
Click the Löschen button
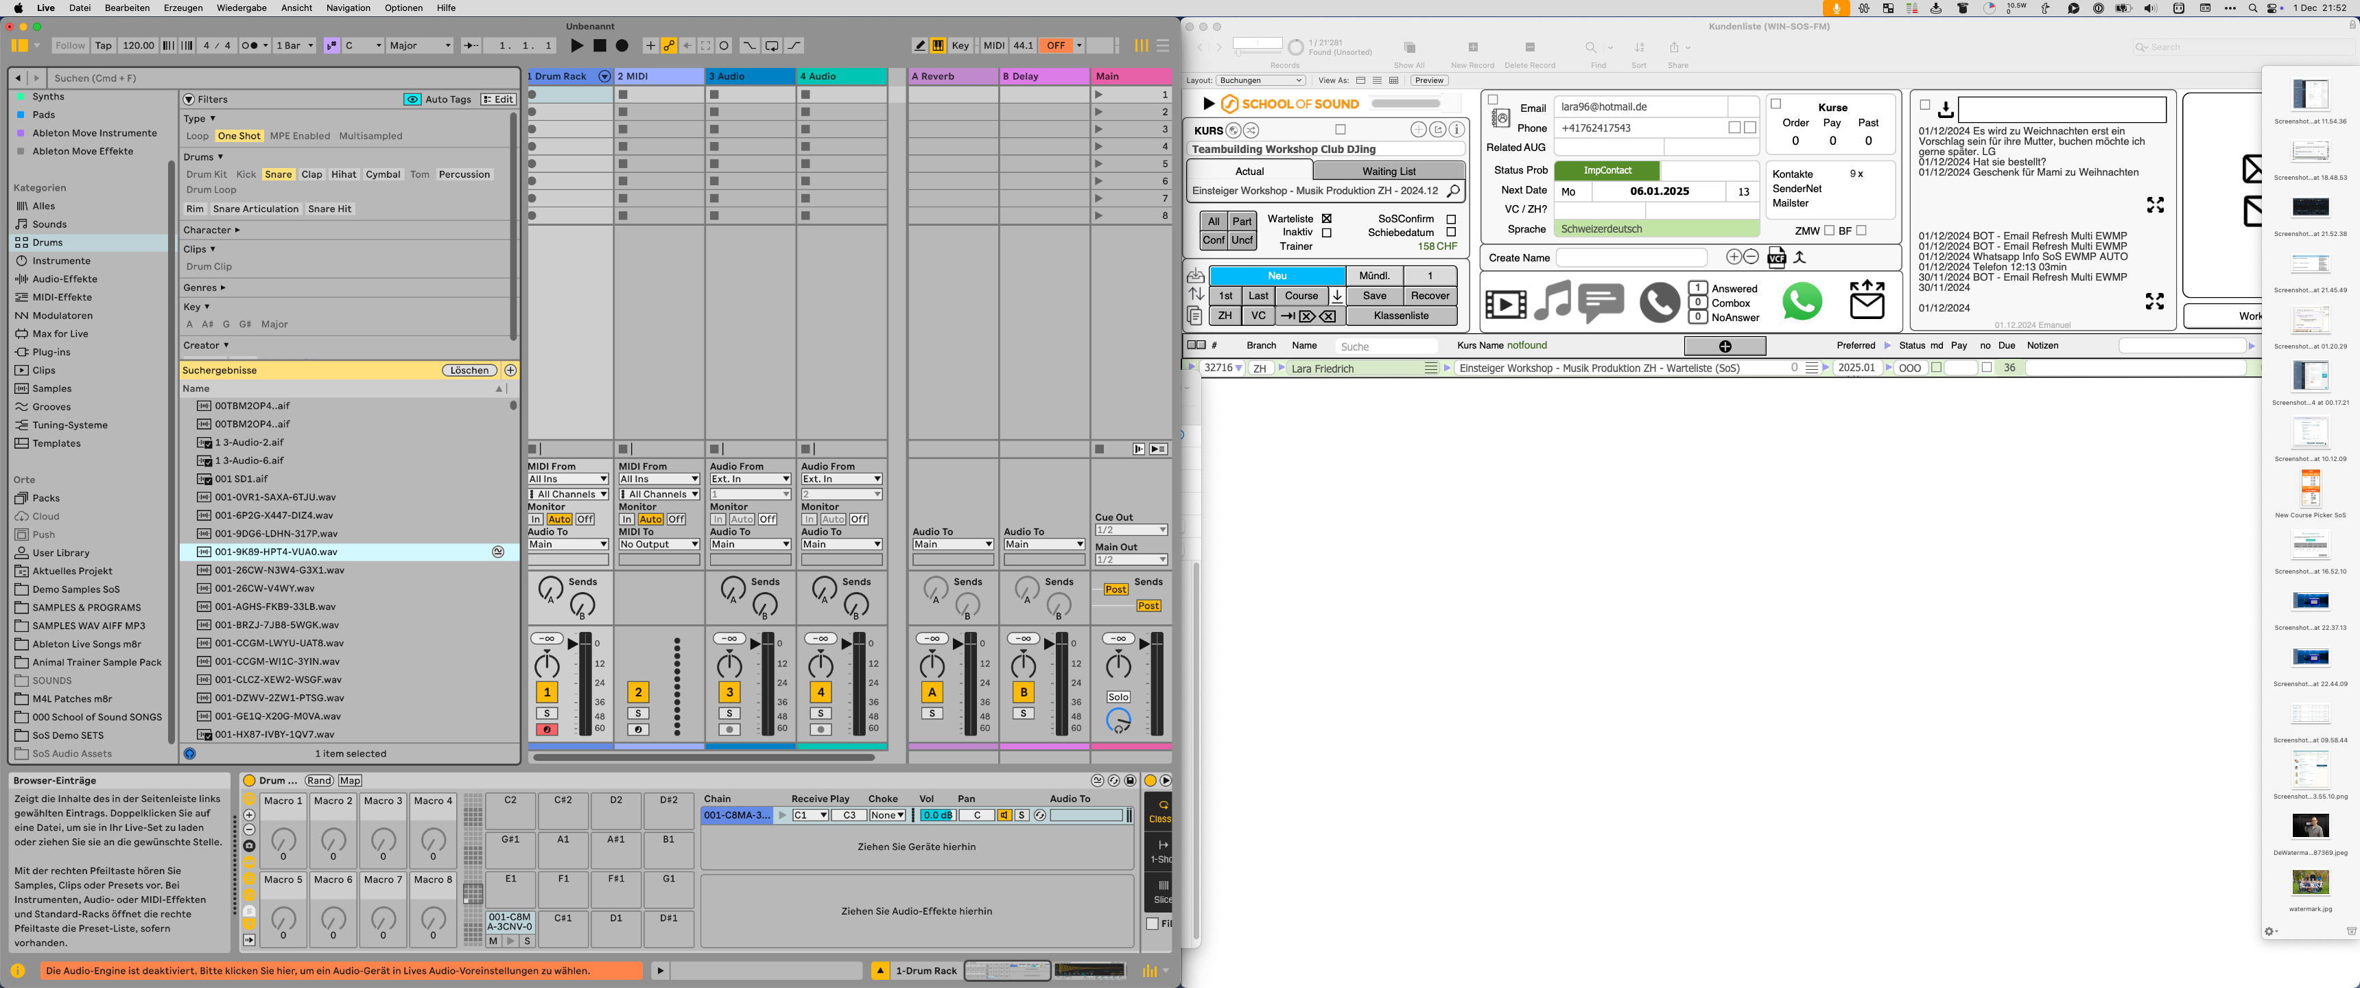tap(469, 370)
